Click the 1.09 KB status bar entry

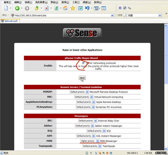(148, 153)
